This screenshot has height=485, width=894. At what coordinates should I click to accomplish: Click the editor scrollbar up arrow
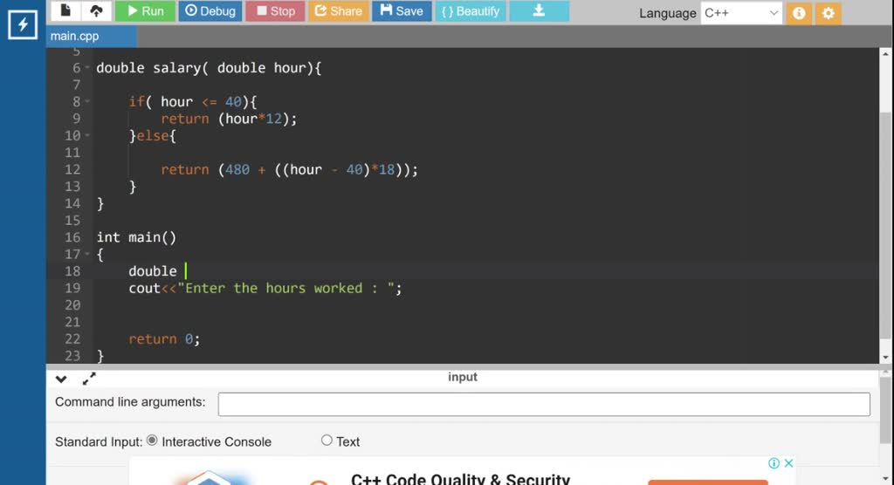(885, 55)
